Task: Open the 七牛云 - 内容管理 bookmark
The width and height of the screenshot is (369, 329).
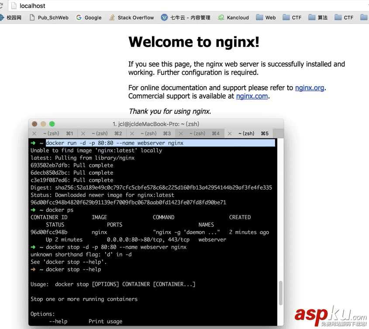Action: 186,17
